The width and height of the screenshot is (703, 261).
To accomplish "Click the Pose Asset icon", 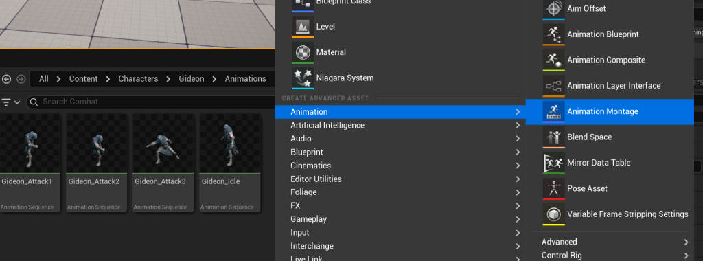I will point(554,188).
